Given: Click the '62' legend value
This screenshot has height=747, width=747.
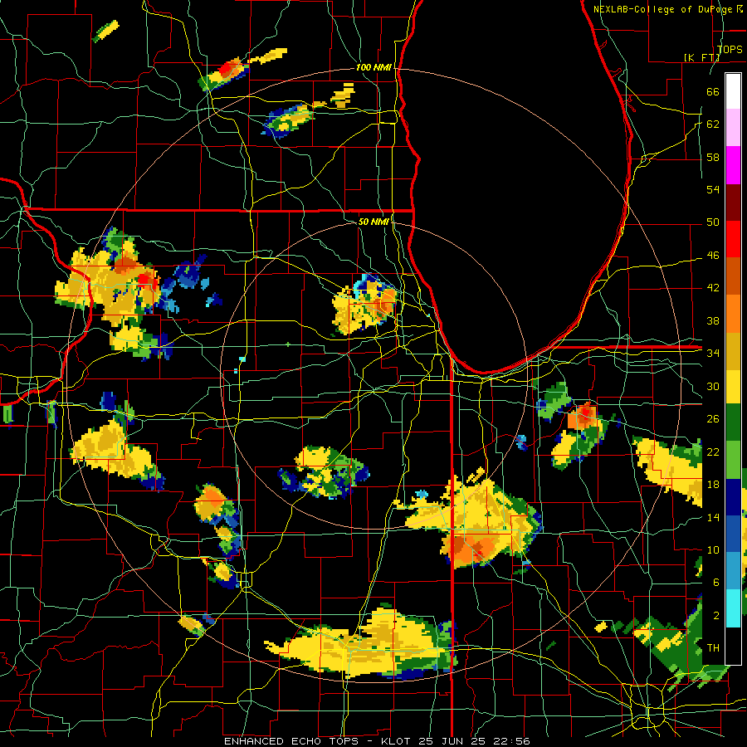Looking at the screenshot, I should 713,124.
